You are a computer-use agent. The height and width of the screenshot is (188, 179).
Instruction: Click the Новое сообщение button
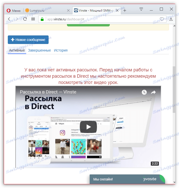click(28, 40)
